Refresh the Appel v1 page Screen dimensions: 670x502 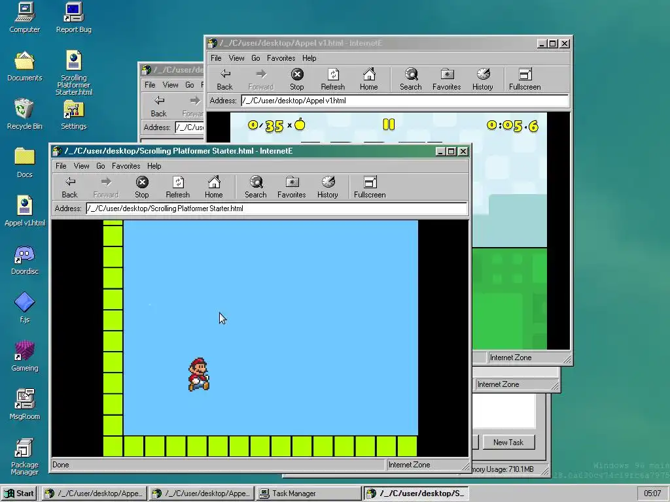[x=333, y=79]
